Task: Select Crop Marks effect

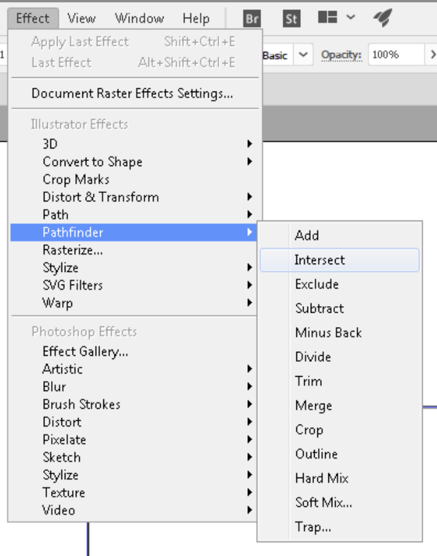Action: coord(76,179)
